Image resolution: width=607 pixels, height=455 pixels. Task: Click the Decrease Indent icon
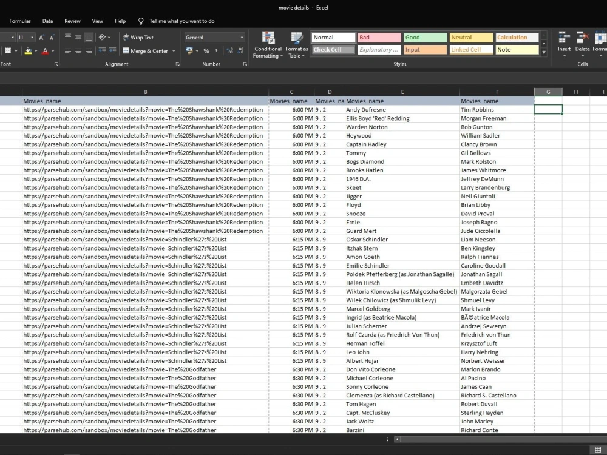(x=102, y=51)
